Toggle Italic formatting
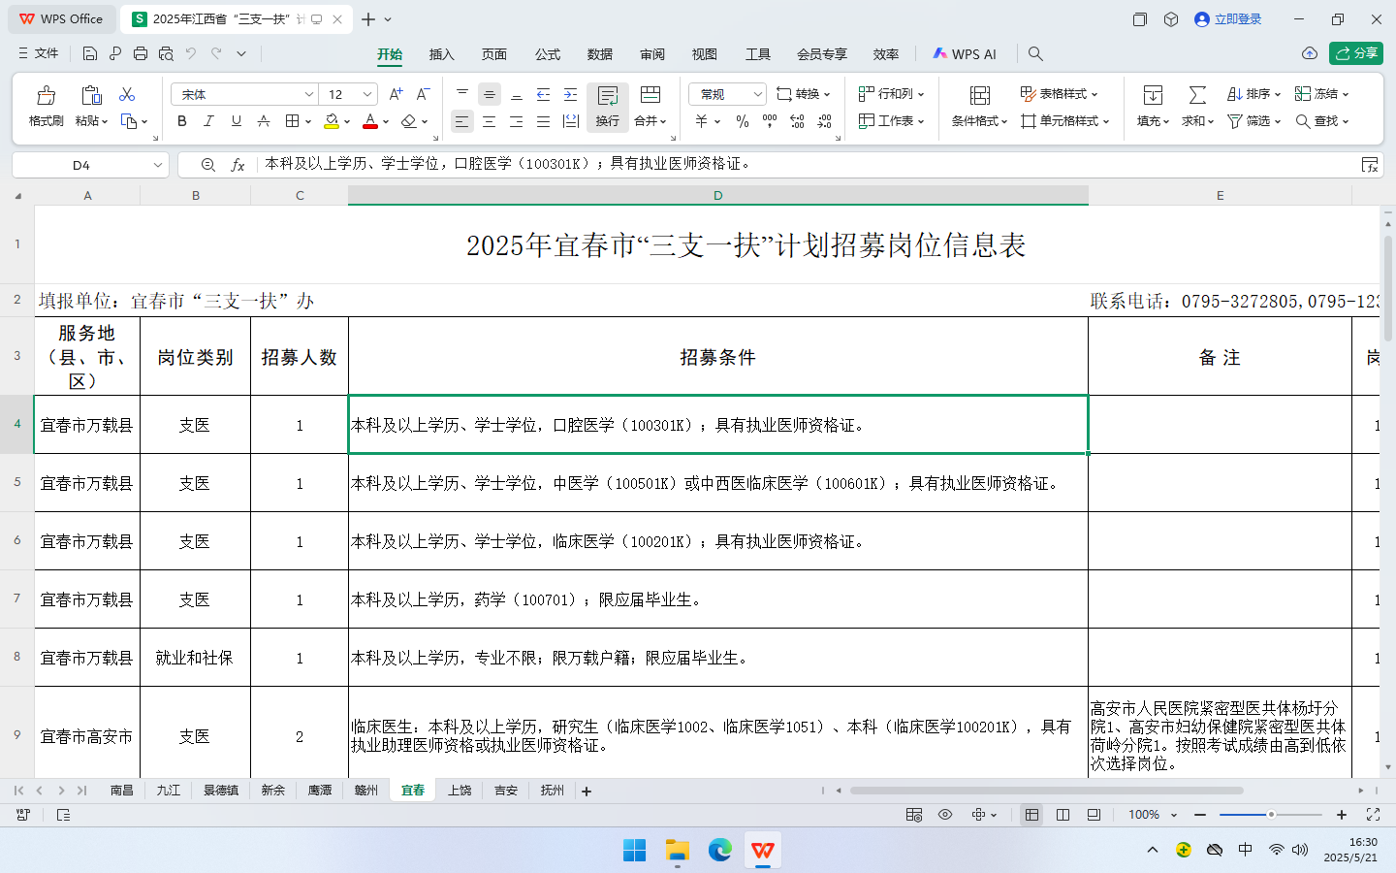The height and width of the screenshot is (873, 1396). pos(208,121)
